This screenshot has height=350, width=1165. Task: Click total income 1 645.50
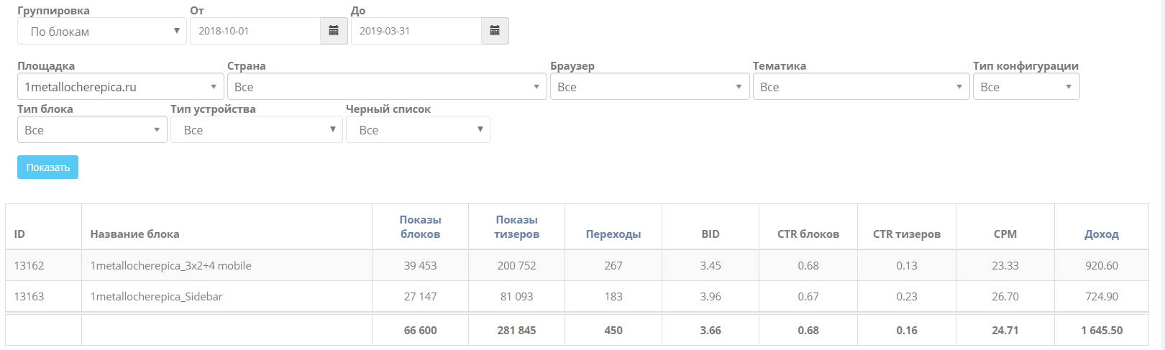(1102, 331)
